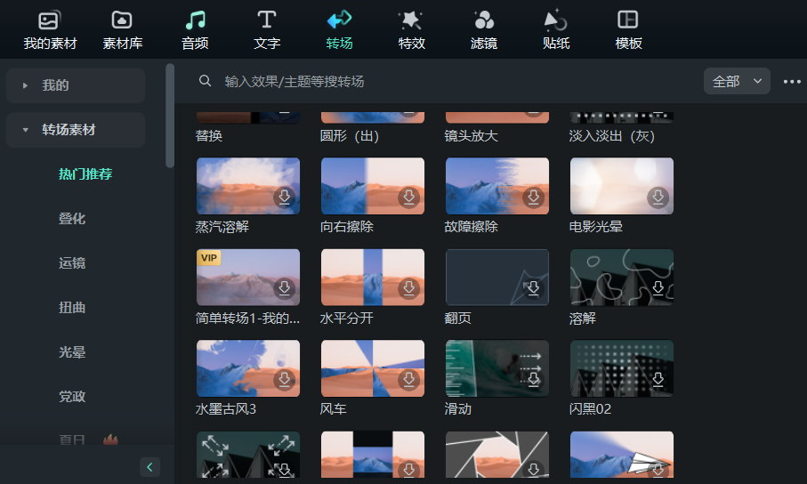This screenshot has height=484, width=807.
Task: Open the 全部 filter dropdown
Action: pos(737,81)
